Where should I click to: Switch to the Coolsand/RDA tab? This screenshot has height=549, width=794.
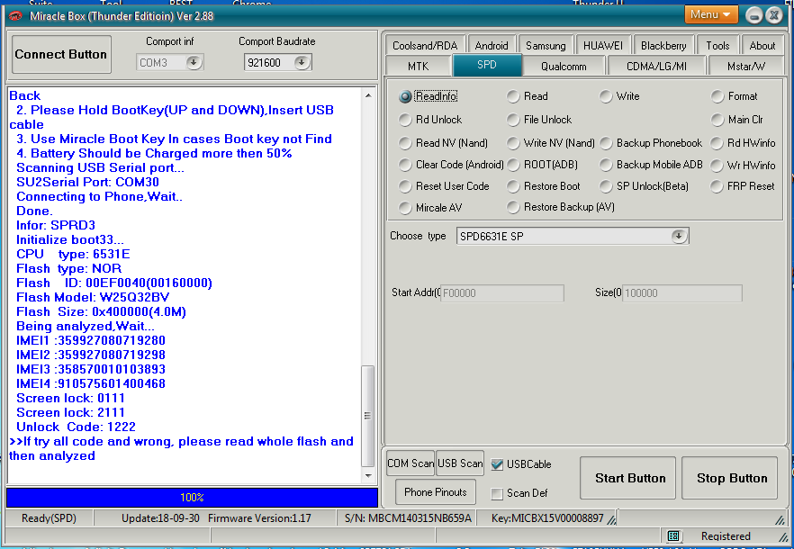pyautogui.click(x=424, y=45)
